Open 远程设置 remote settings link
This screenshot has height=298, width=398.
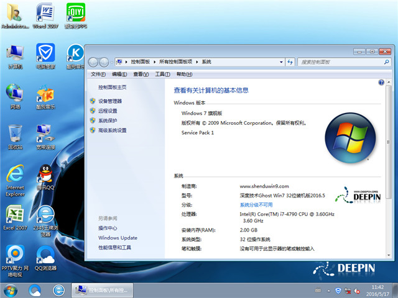coord(108,111)
